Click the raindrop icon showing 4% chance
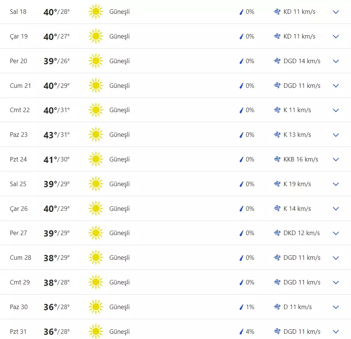 point(241,332)
